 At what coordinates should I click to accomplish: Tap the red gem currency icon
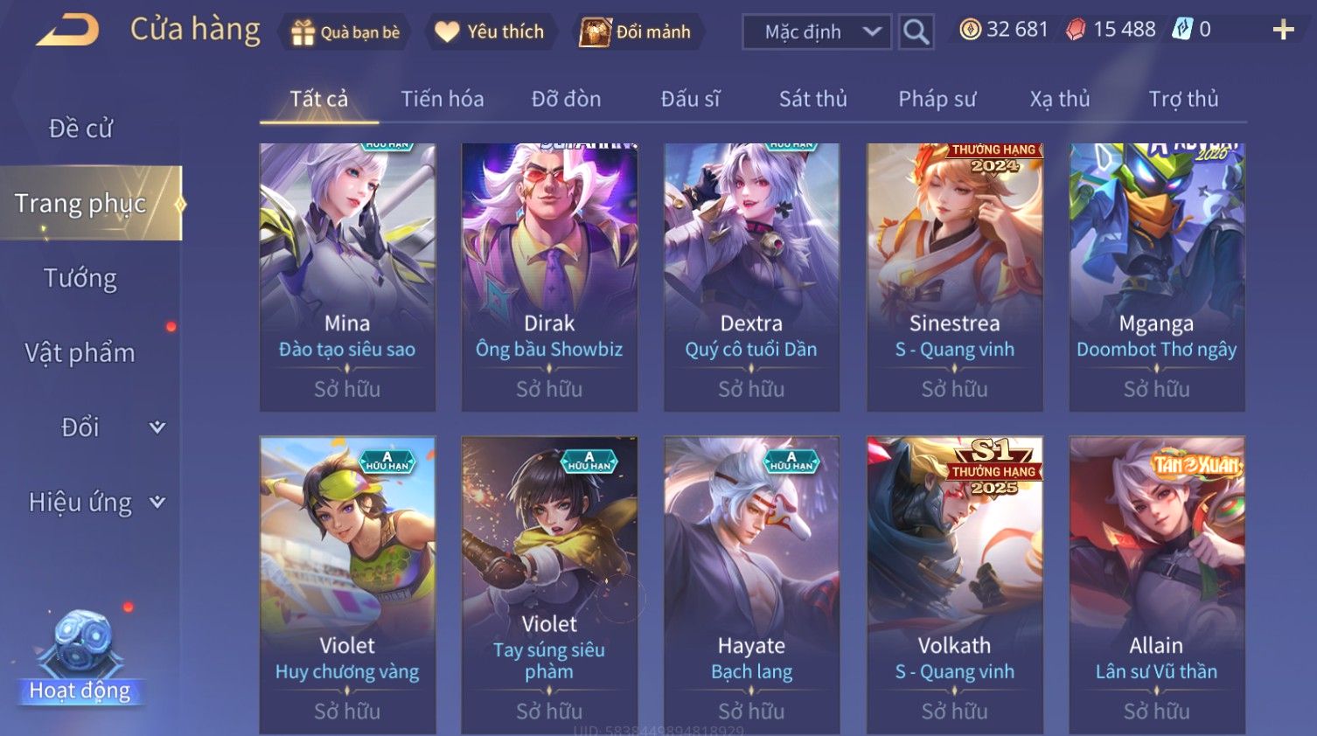pyautogui.click(x=1076, y=30)
